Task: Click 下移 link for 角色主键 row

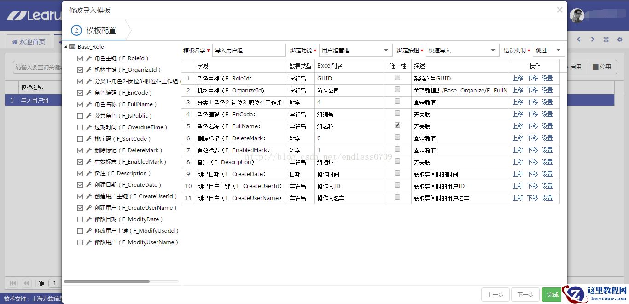Action: tap(533, 78)
